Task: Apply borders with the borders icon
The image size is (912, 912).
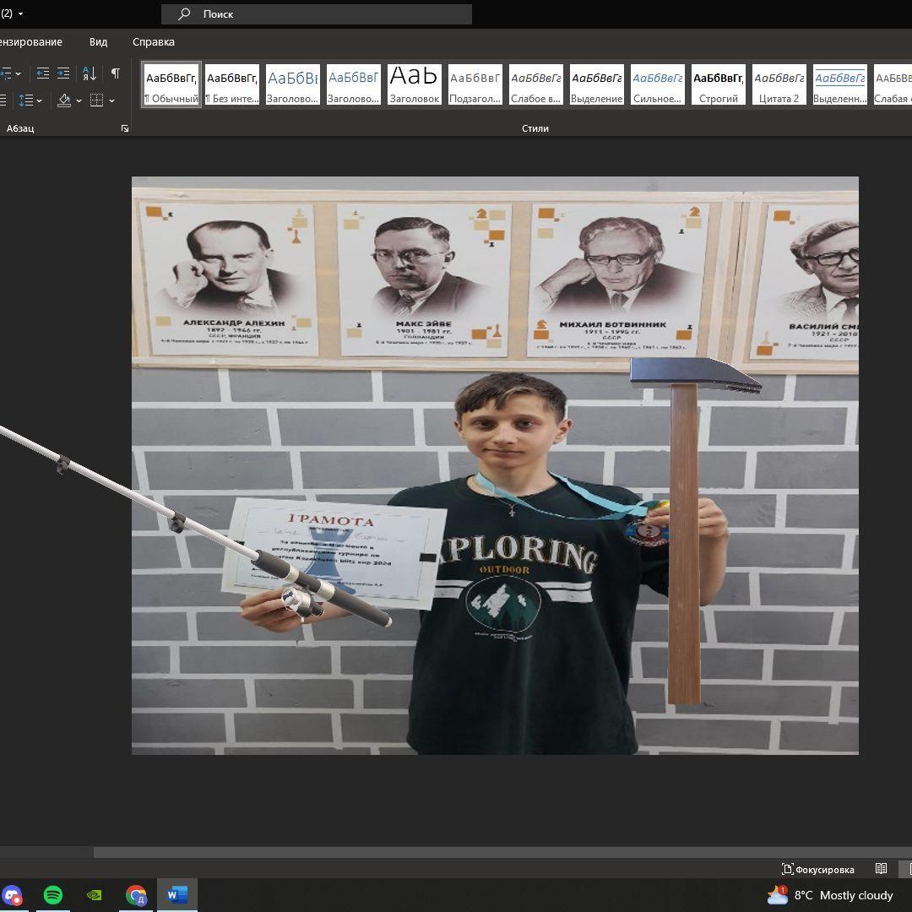Action: pos(96,100)
